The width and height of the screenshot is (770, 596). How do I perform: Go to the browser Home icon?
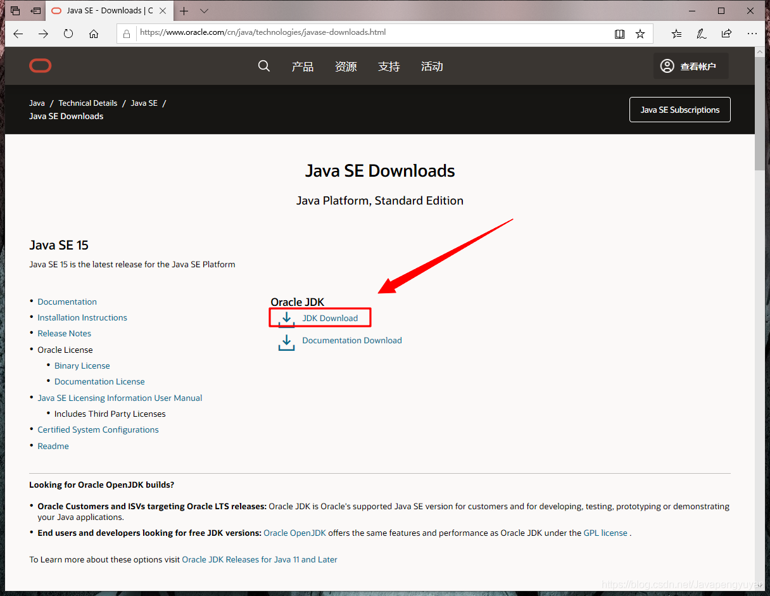coord(94,34)
